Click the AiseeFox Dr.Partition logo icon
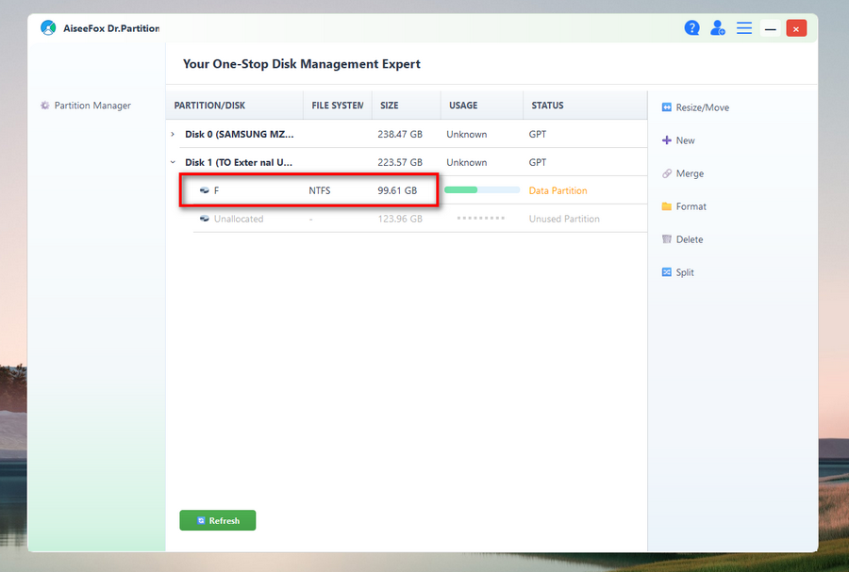The width and height of the screenshot is (849, 572). pos(48,28)
